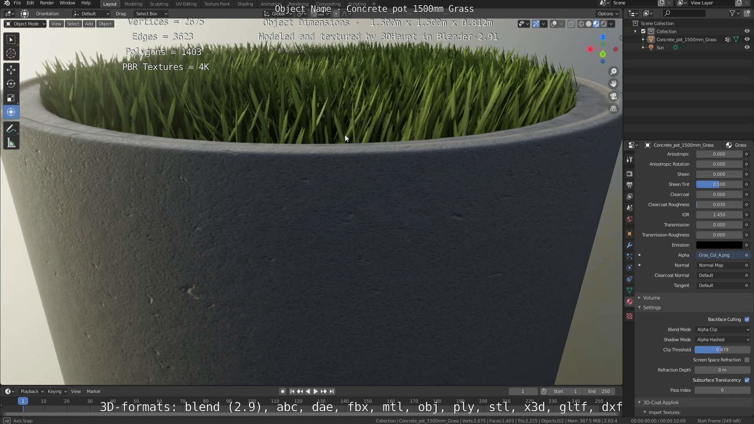Disable the Backface Culling checkbox
Viewport: 754px width, 424px height.
[747, 320]
